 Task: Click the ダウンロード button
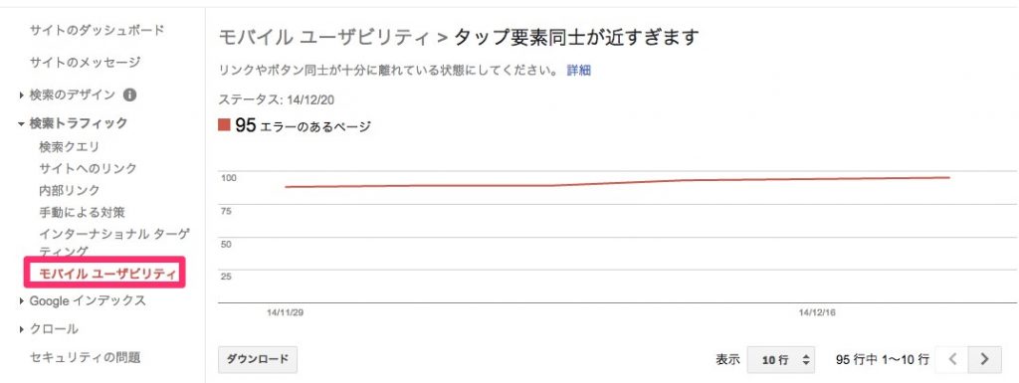pyautogui.click(x=258, y=359)
